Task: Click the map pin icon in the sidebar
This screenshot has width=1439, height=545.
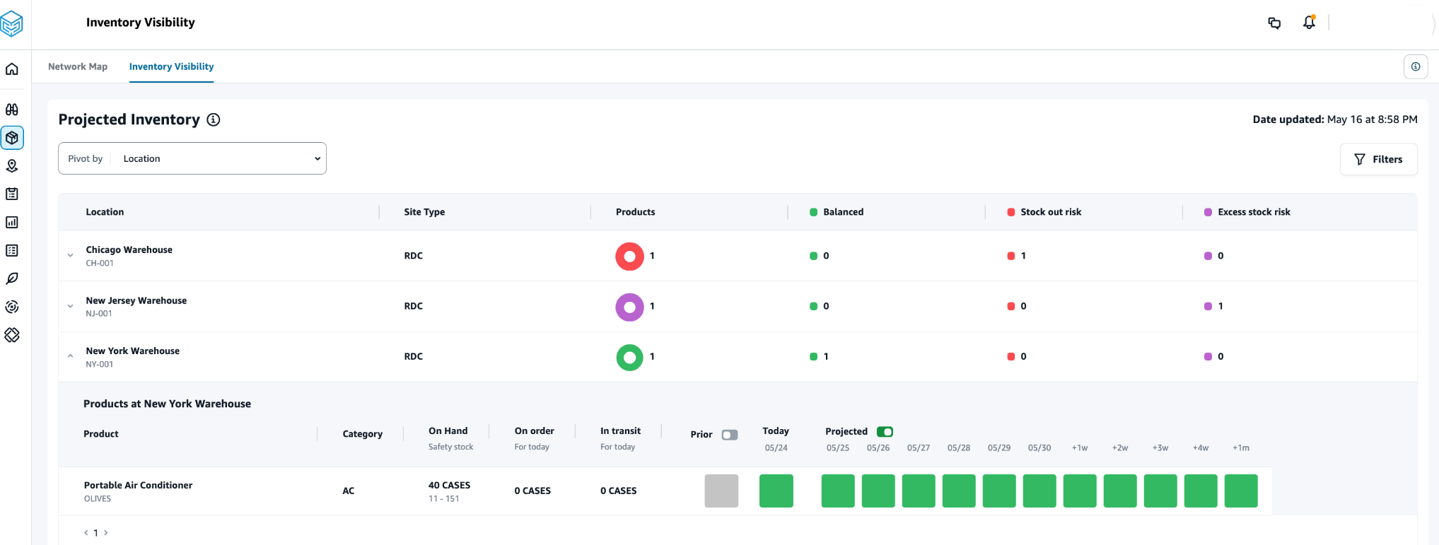Action: click(x=12, y=166)
